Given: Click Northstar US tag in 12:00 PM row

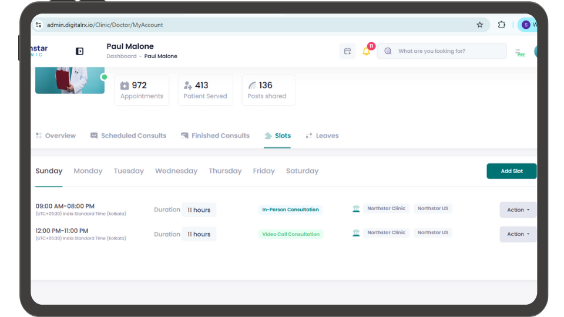Looking at the screenshot, I should click(x=433, y=232).
